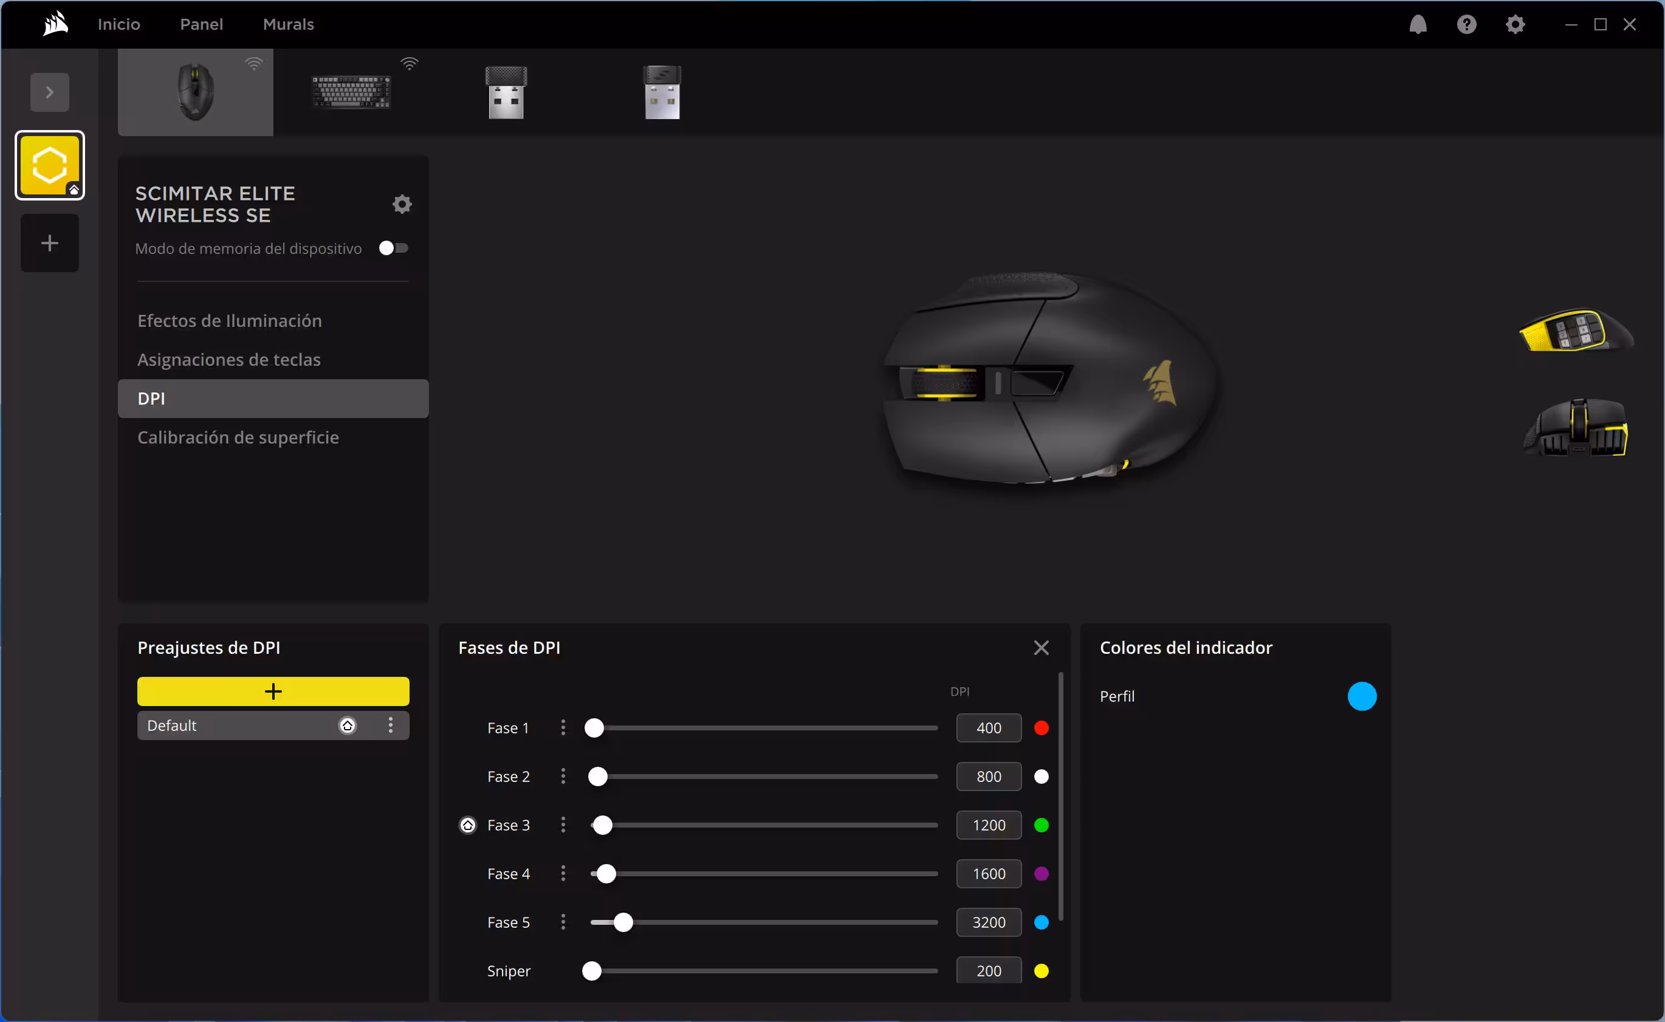Go to the Inicio tab
This screenshot has height=1022, width=1665.
pyautogui.click(x=119, y=24)
